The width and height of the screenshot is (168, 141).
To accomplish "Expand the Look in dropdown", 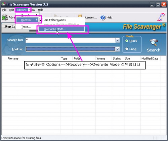I will pyautogui.click(x=118, y=49).
